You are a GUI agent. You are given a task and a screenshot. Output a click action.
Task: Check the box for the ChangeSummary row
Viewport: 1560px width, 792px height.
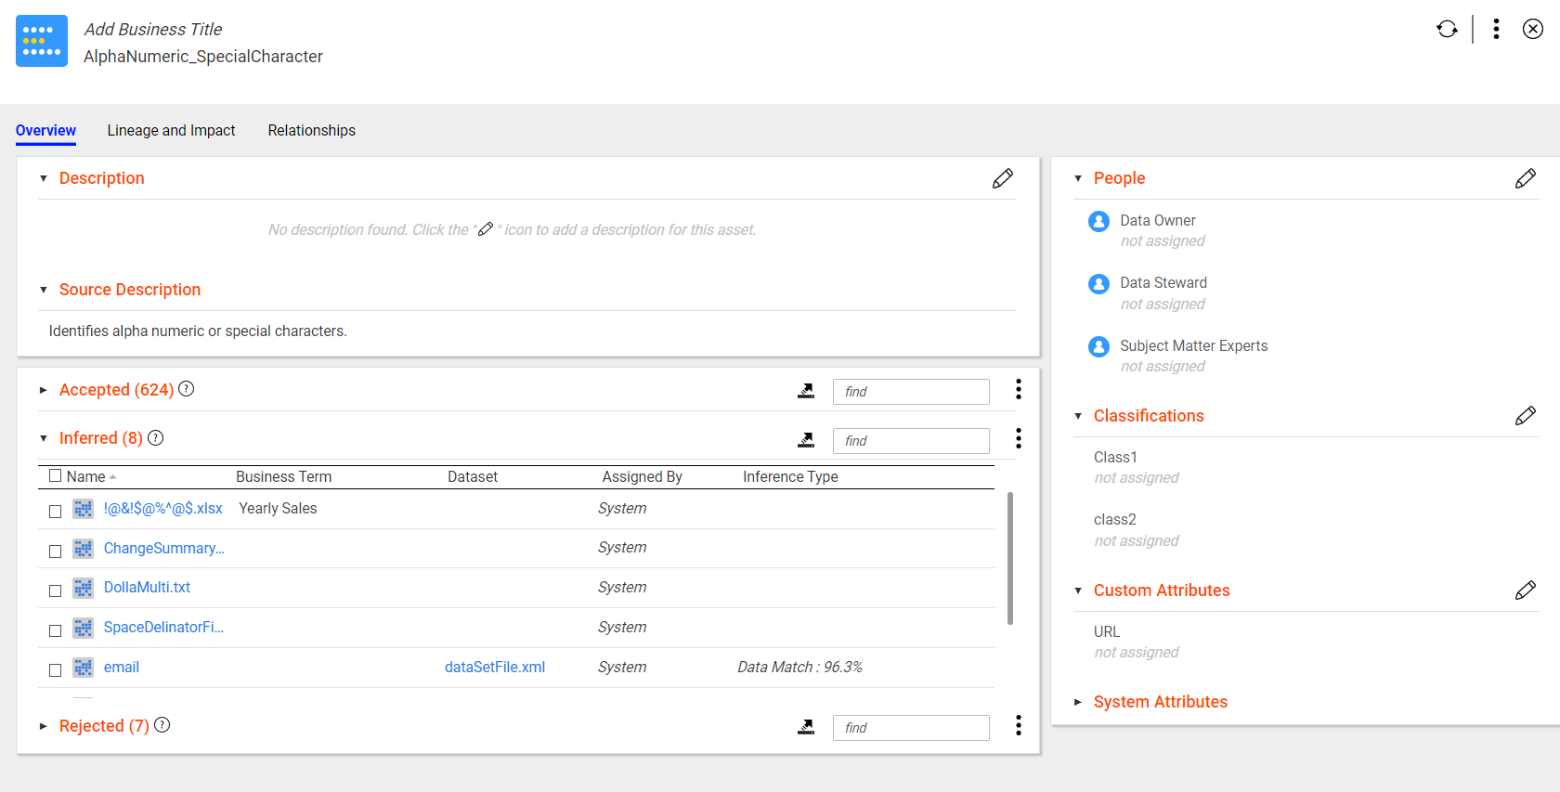click(x=56, y=552)
